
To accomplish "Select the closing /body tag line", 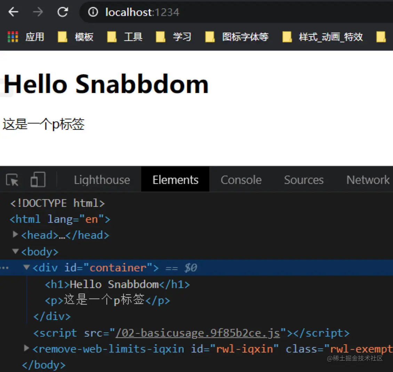I will 43,365.
